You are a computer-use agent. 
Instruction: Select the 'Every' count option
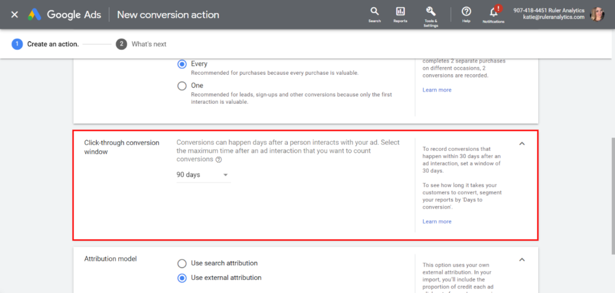tap(182, 64)
